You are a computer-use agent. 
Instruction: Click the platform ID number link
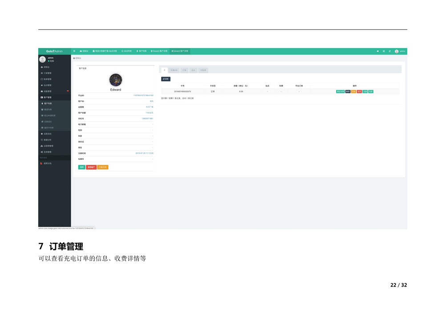[143, 95]
